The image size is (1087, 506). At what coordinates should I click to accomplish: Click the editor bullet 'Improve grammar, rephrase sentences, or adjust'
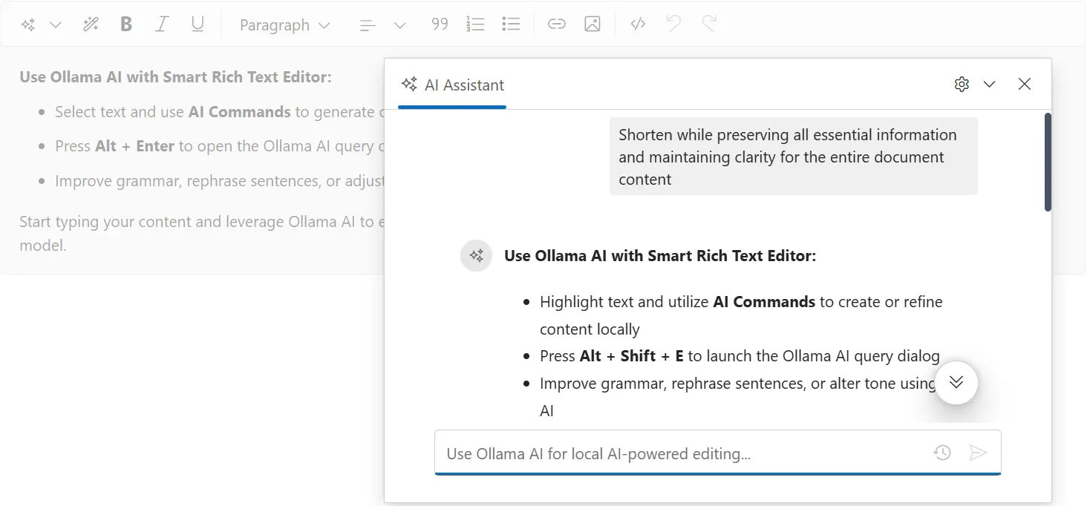218,181
